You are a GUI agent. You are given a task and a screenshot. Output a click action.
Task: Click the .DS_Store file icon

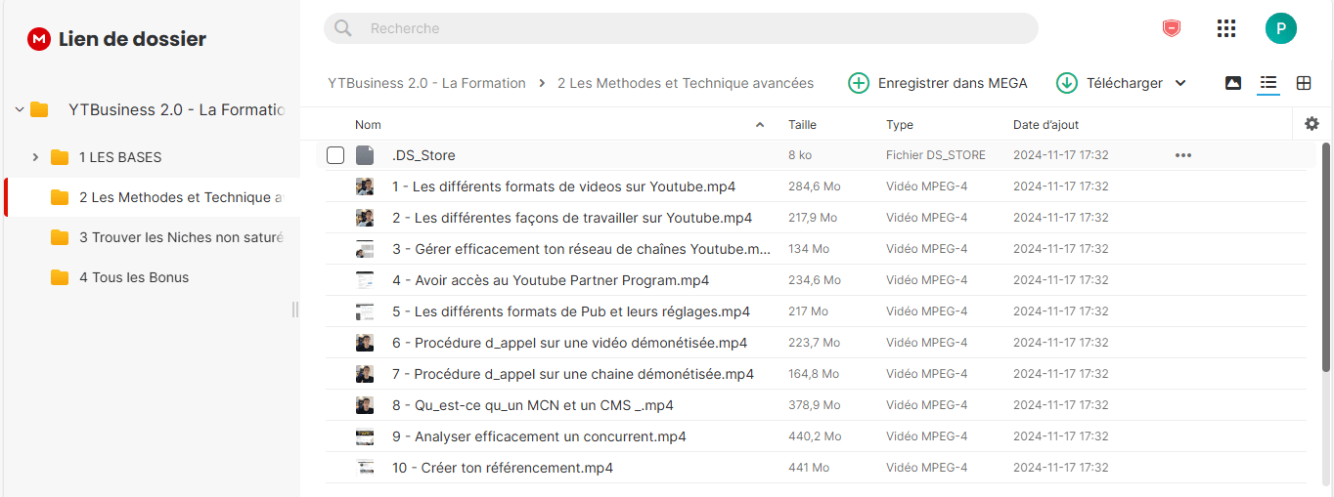coord(365,155)
